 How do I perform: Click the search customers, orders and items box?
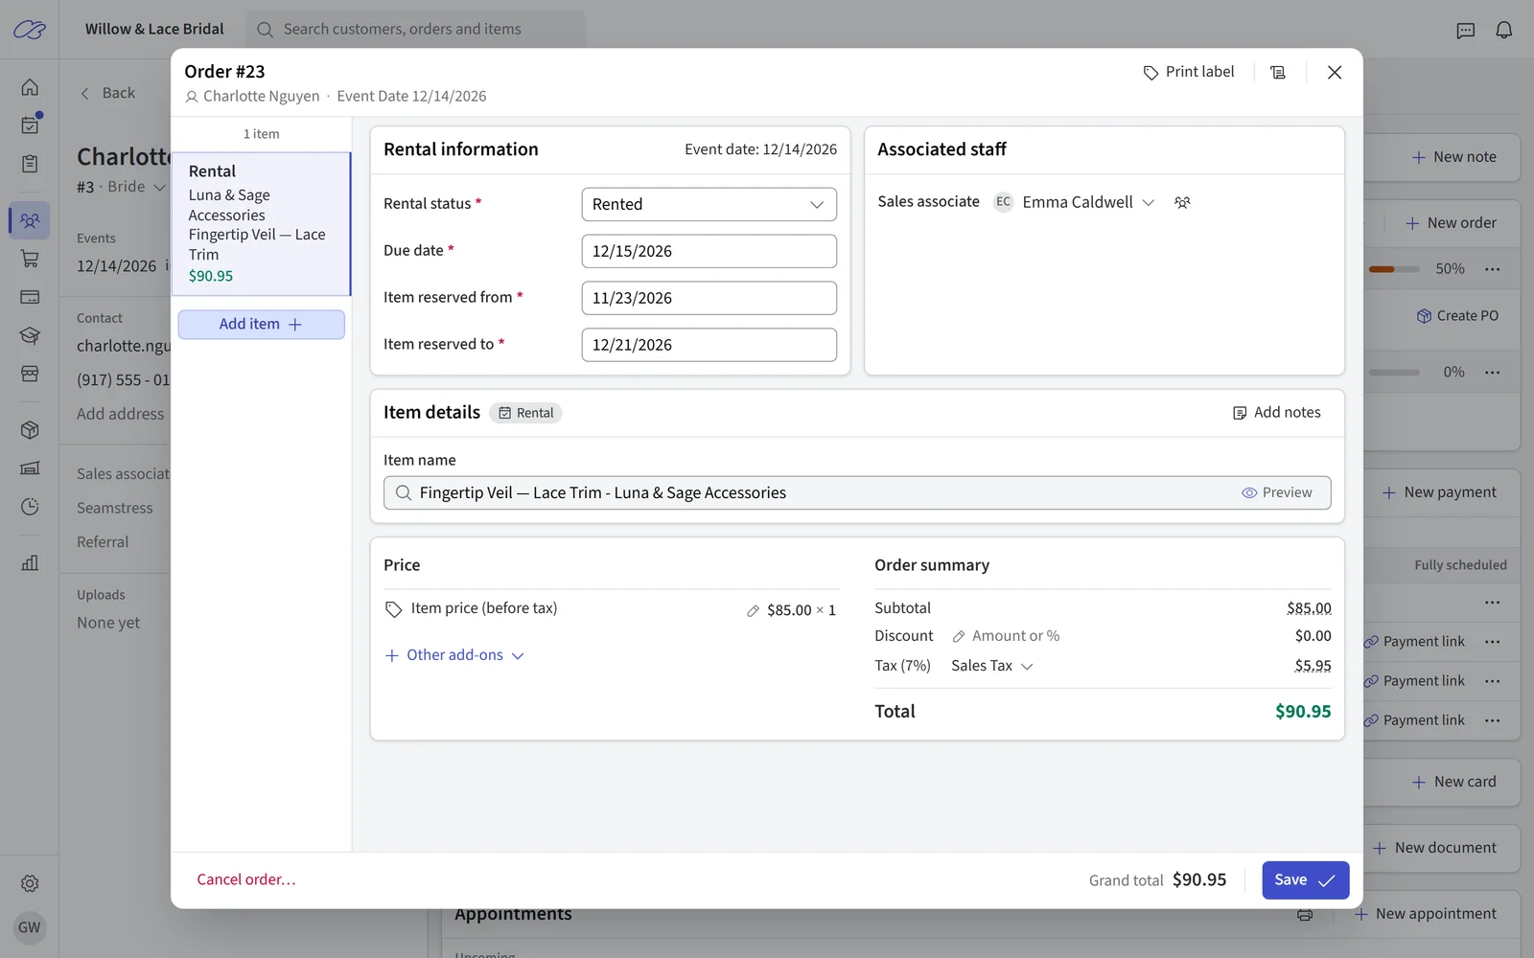pyautogui.click(x=415, y=30)
